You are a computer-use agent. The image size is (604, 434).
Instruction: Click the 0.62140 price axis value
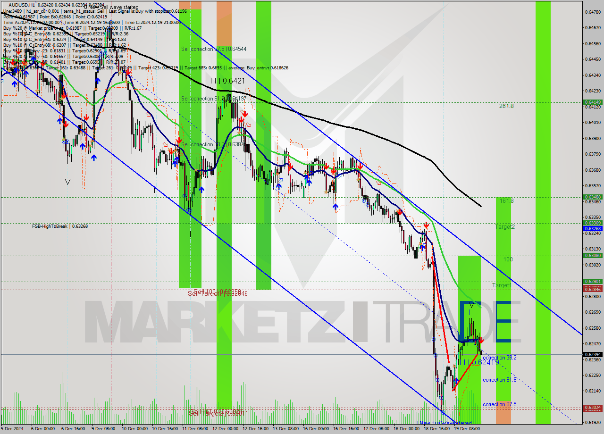pos(593,391)
